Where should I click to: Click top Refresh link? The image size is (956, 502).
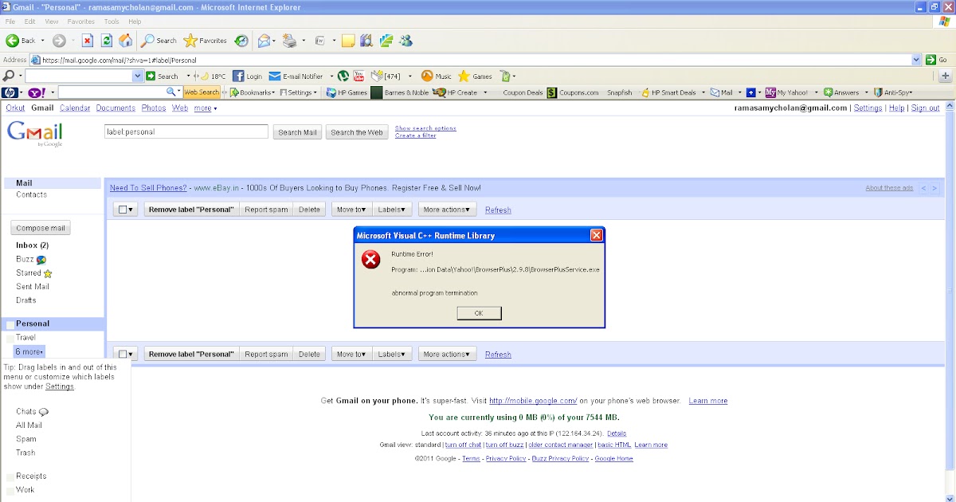(498, 210)
